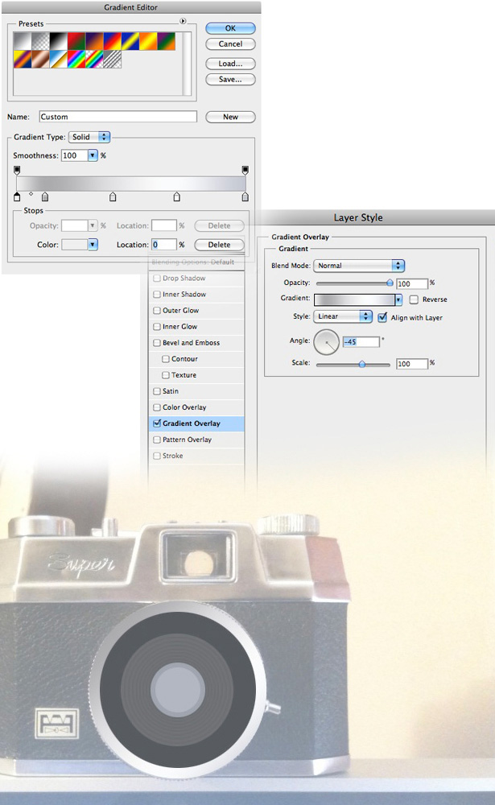Enable the Inner Shadow checkbox
This screenshot has height=805, width=495.
pyautogui.click(x=157, y=294)
